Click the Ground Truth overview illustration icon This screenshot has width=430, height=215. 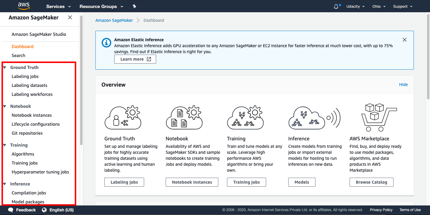click(x=123, y=117)
